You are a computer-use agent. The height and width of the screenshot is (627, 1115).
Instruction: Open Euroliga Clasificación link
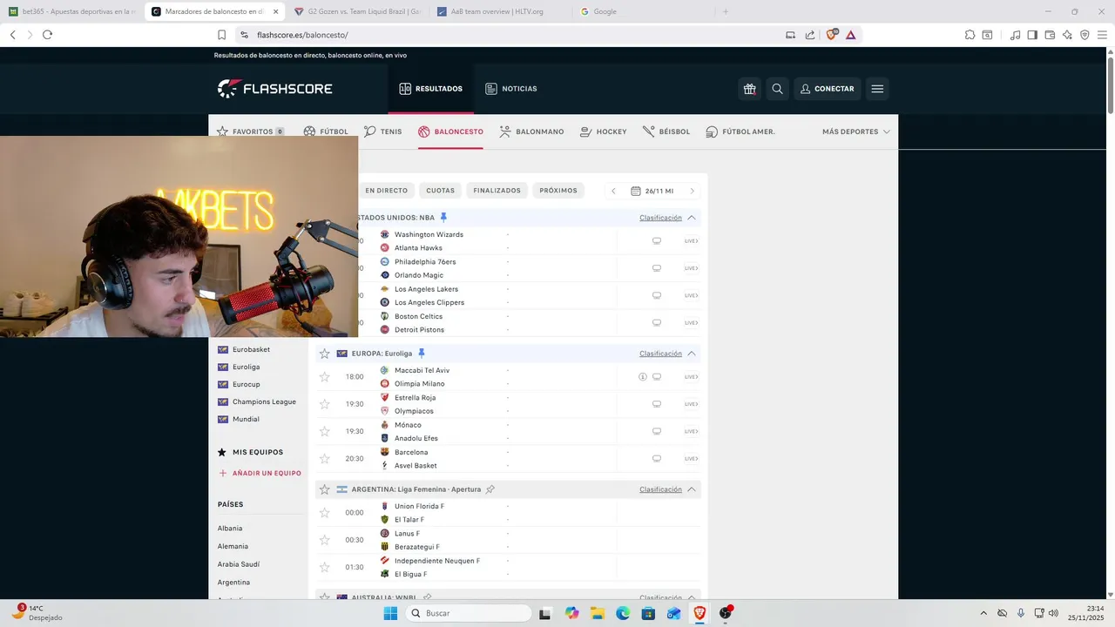tap(660, 354)
